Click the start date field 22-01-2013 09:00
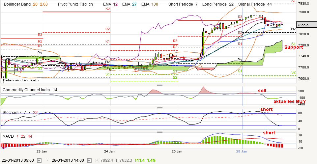Screen dimensions: 317x164 17,160
